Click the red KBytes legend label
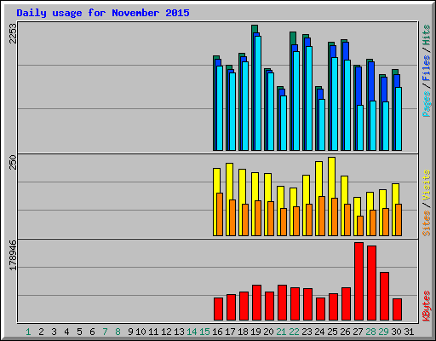Screen dimensions: 436x341 (426, 306)
